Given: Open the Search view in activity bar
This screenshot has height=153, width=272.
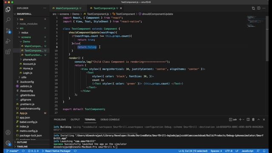Looking at the screenshot, I should (x=8, y=20).
